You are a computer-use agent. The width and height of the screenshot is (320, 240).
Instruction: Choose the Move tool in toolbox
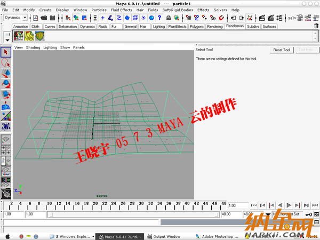coord(6,74)
